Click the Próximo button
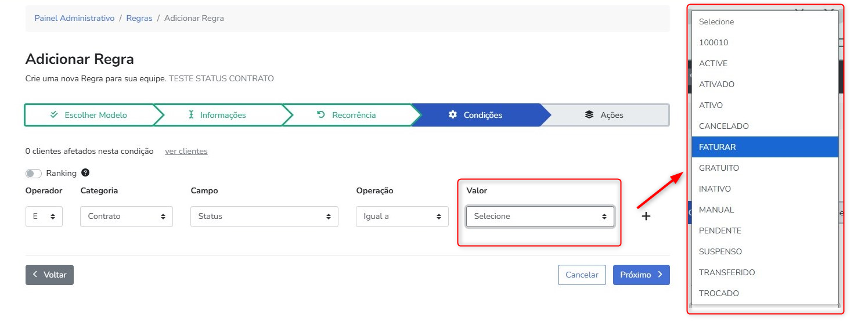 click(x=641, y=275)
